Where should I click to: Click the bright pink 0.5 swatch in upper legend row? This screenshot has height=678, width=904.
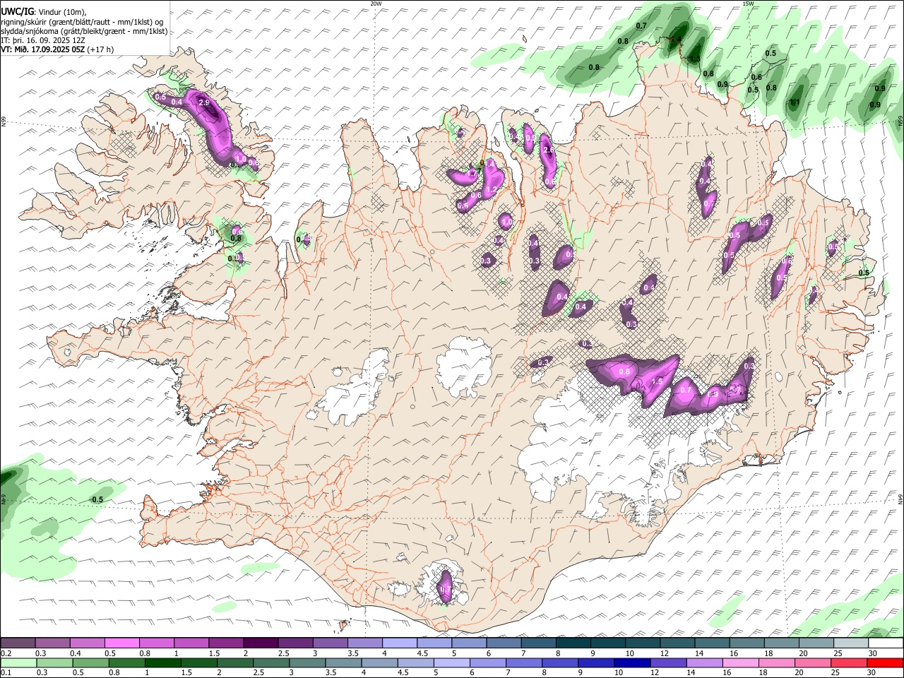tap(121, 643)
